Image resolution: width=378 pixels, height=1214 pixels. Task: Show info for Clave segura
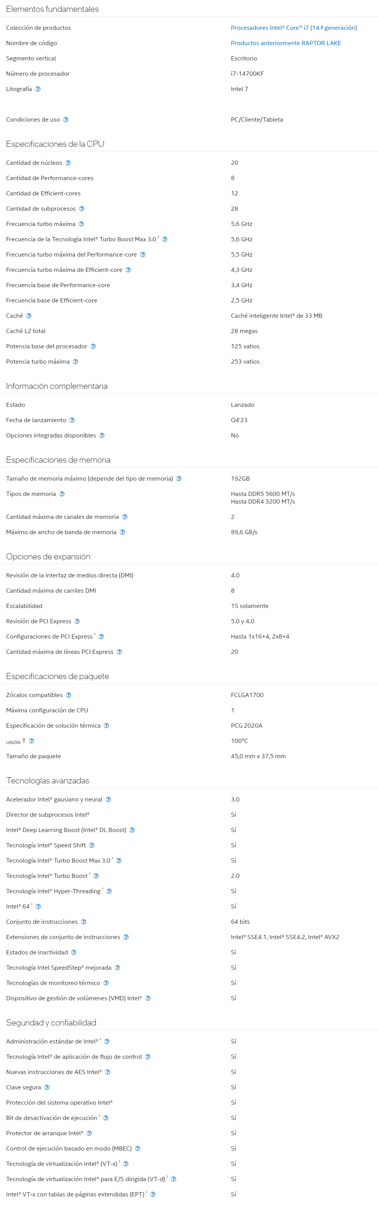tap(47, 1087)
